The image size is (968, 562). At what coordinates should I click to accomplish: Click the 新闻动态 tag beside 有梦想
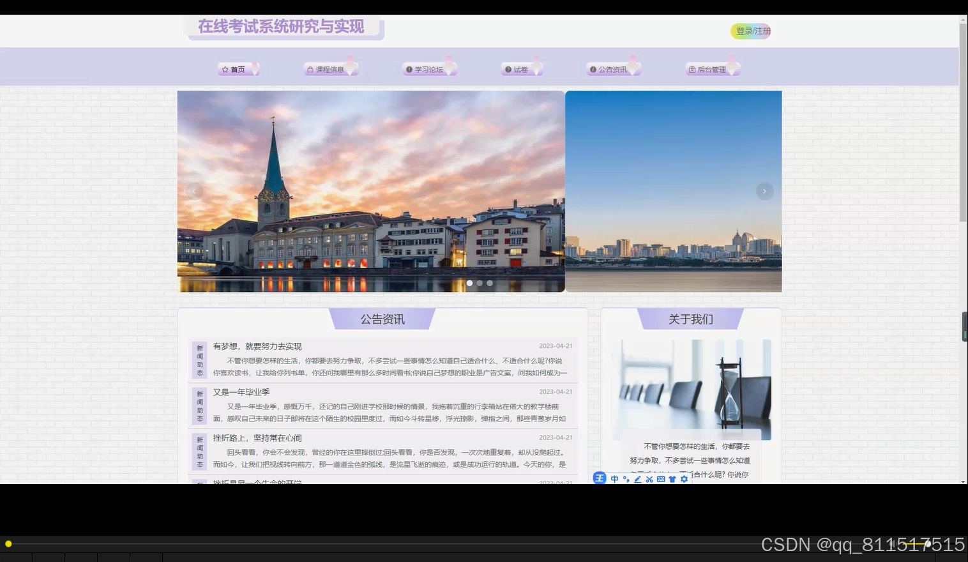point(200,360)
